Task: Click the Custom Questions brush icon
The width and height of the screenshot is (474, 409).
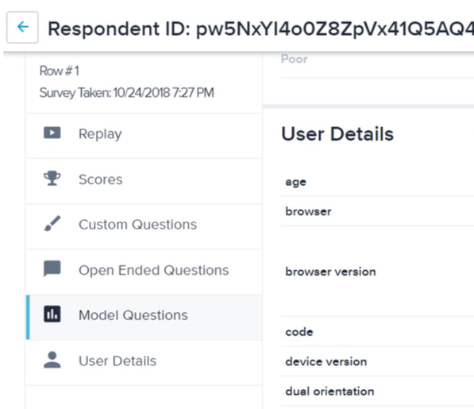Action: click(52, 223)
